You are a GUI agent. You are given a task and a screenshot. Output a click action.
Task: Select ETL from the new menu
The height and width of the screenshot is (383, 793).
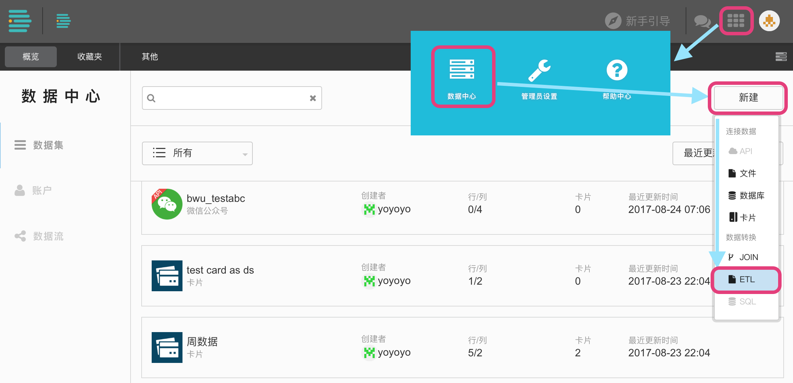[x=746, y=279]
